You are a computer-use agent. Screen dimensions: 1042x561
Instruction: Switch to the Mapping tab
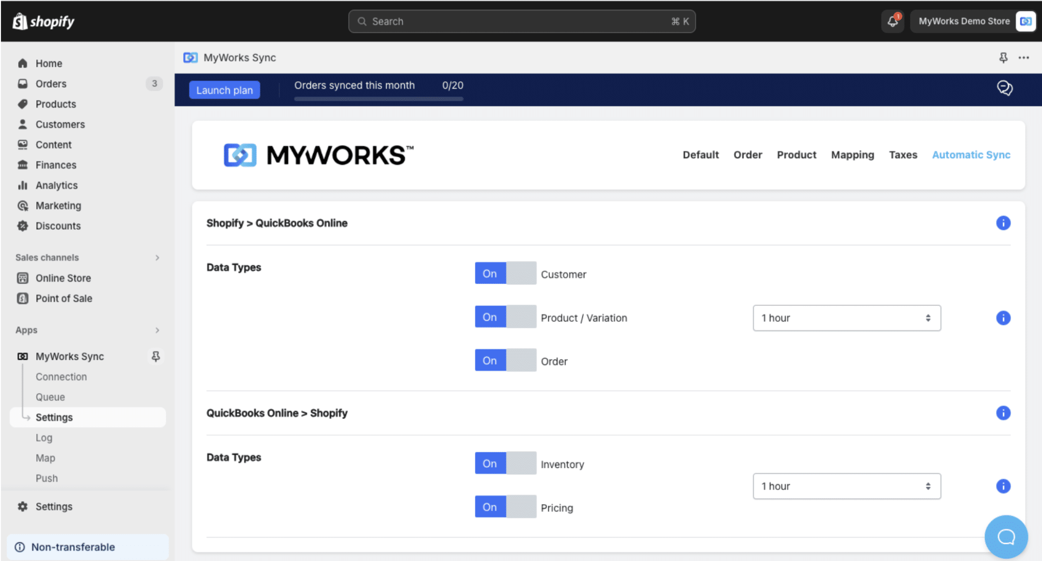[852, 155]
